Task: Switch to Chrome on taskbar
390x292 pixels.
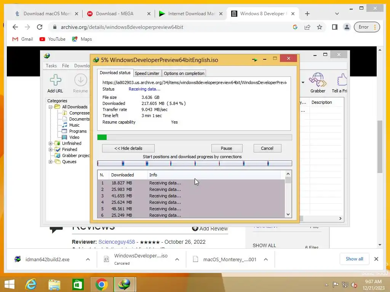Action: pyautogui.click(x=101, y=284)
